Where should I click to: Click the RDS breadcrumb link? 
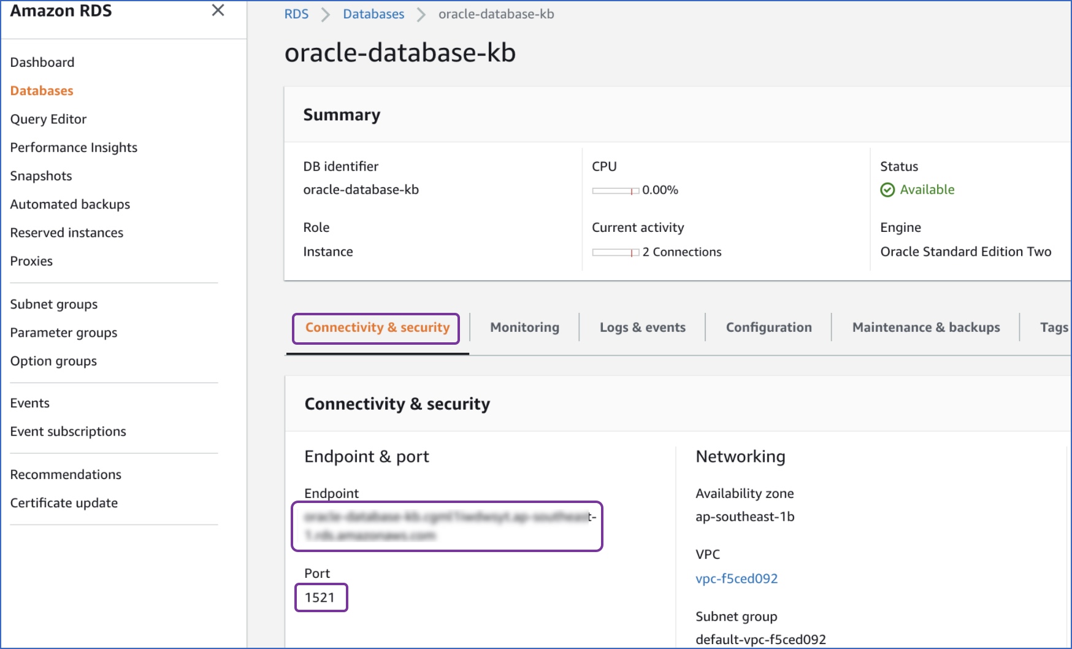296,14
